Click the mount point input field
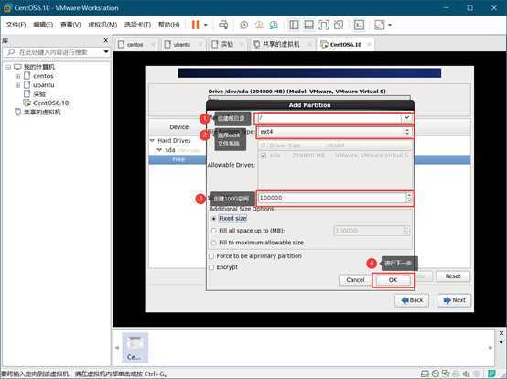Viewport: 507px width, 379px height. click(x=329, y=118)
